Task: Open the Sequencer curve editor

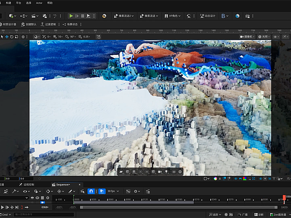Action: 128,191
